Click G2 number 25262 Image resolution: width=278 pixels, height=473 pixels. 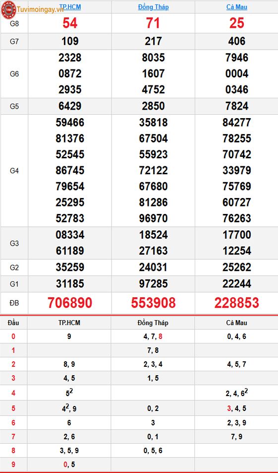pyautogui.click(x=237, y=267)
